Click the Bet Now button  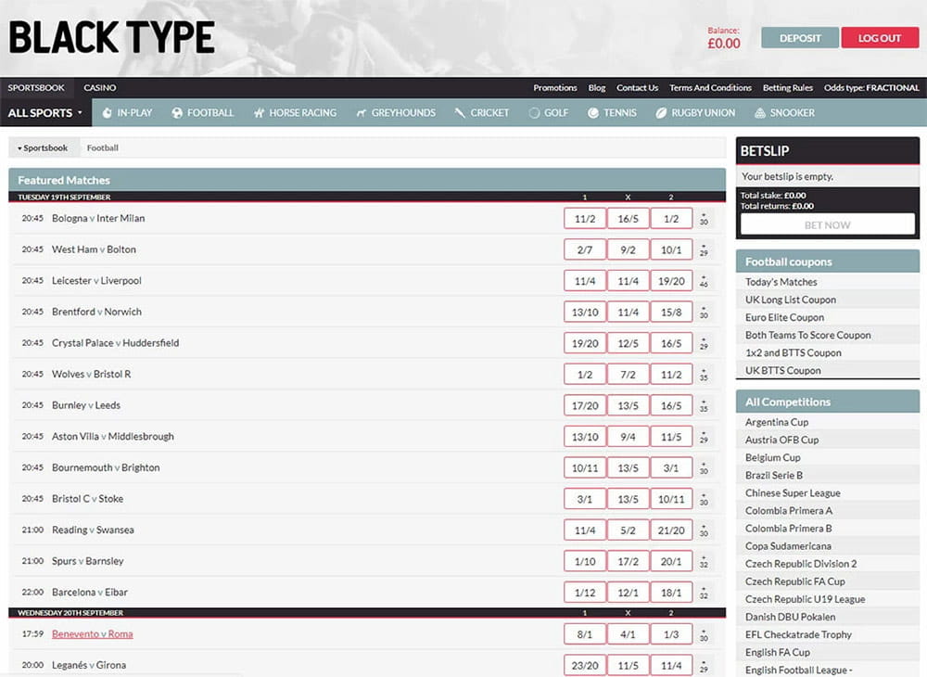827,224
